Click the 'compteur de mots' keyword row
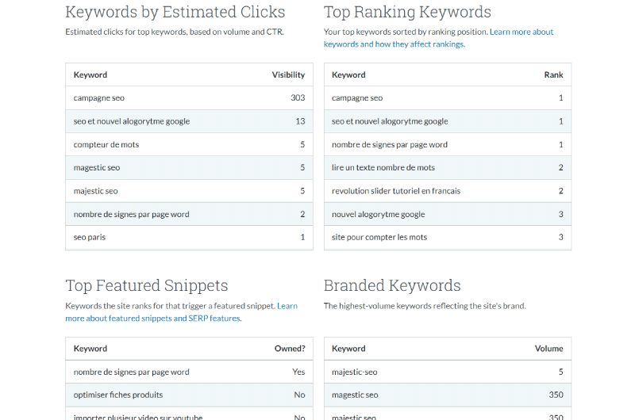Viewport: 635px width, 420px height. point(189,144)
